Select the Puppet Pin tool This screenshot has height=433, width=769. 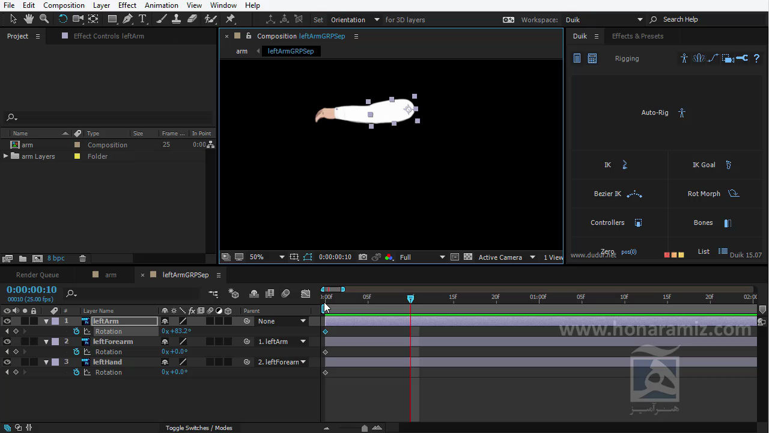point(230,19)
